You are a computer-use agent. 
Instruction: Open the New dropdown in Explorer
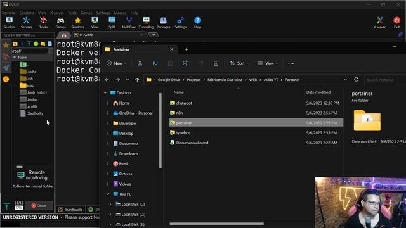click(x=116, y=63)
